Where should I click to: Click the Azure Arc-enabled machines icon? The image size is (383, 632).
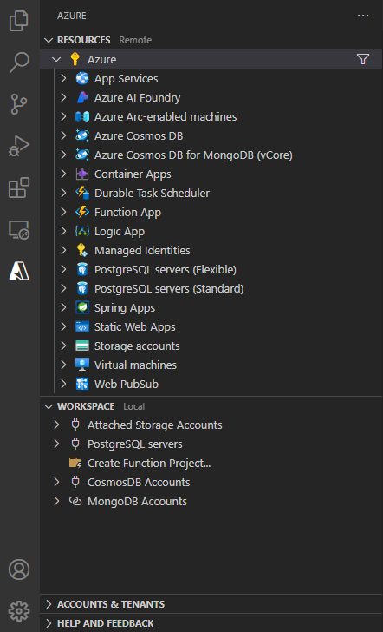(82, 117)
